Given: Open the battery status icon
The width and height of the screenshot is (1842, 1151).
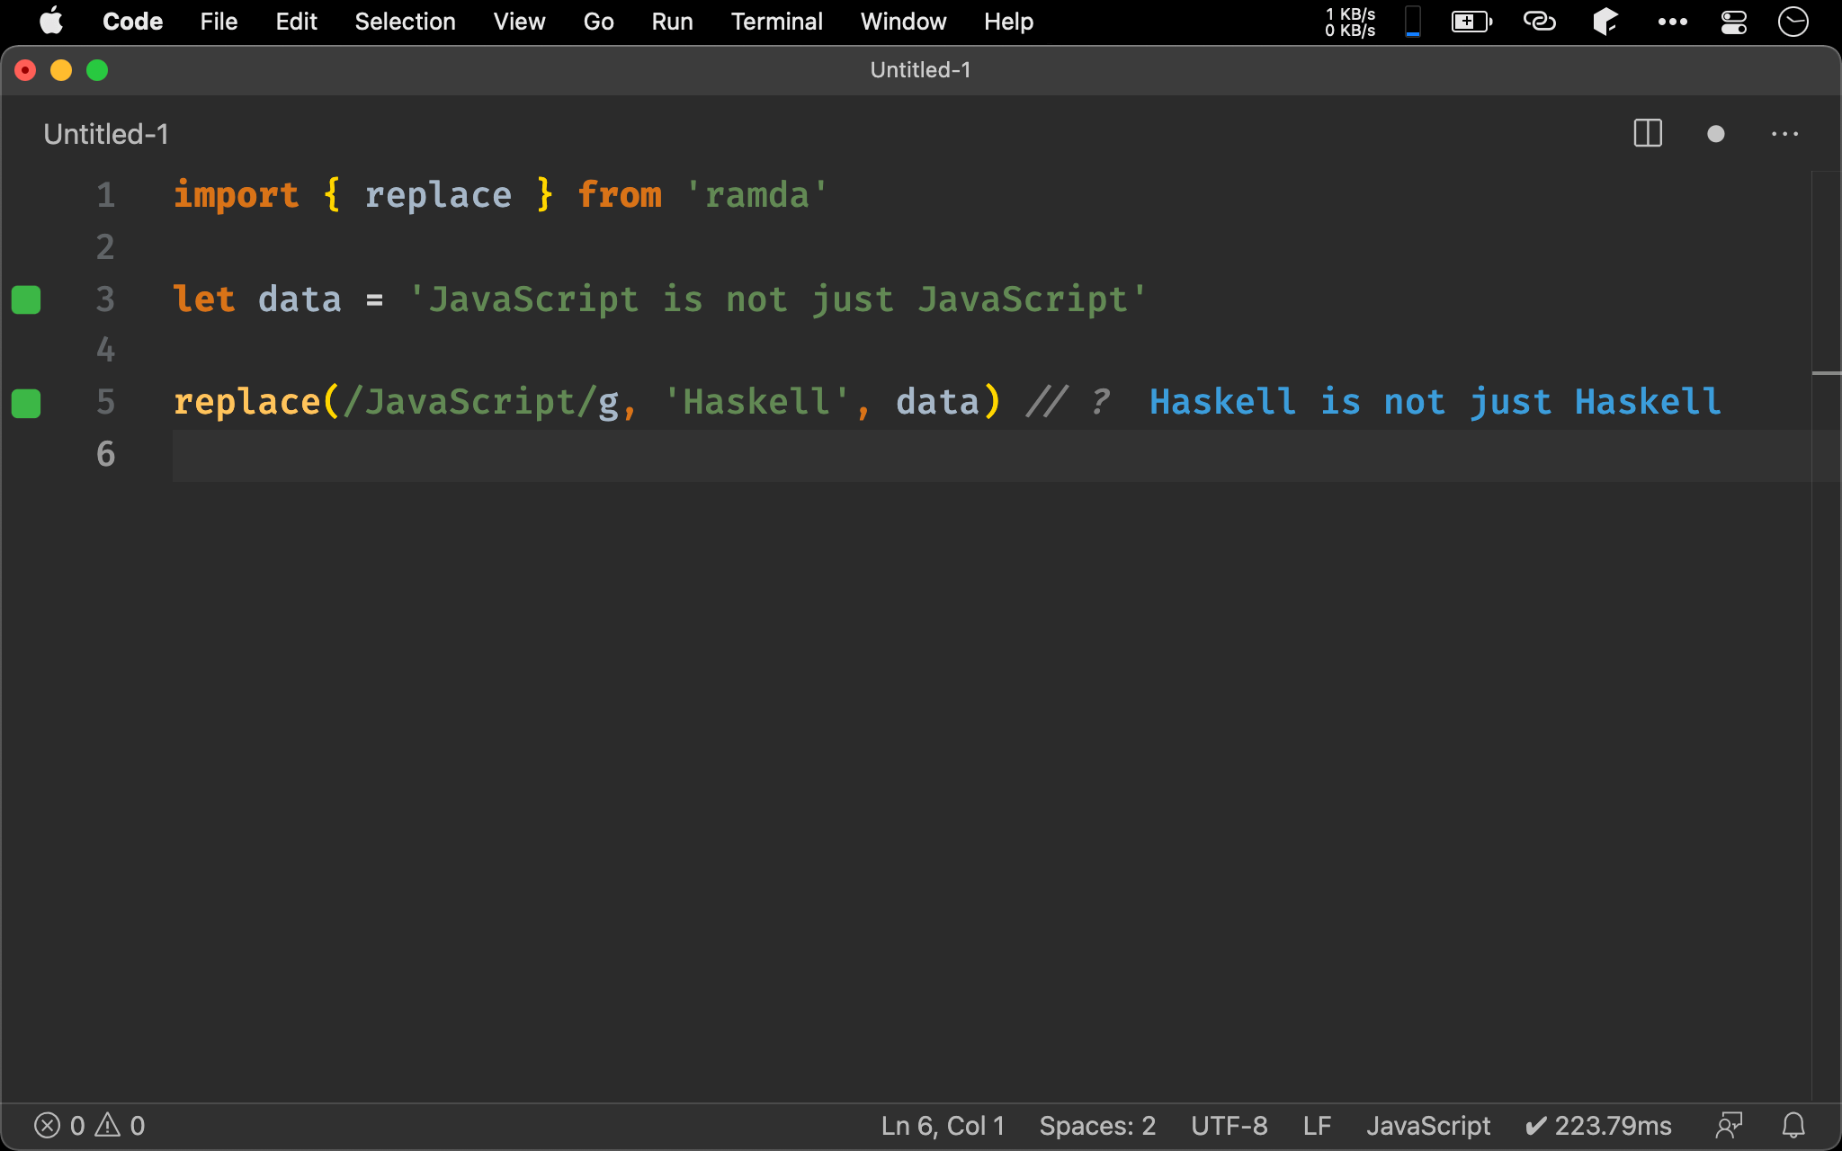Looking at the screenshot, I should 1471,22.
